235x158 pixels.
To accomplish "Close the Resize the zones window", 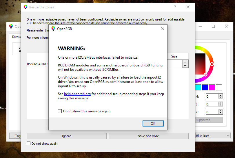I will [x=188, y=7].
